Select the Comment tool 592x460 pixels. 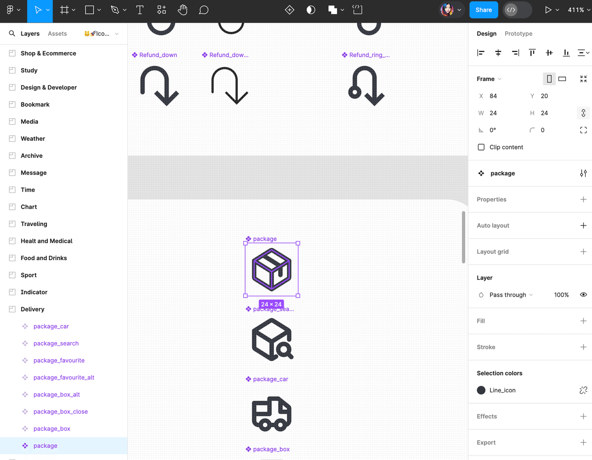[x=204, y=10]
